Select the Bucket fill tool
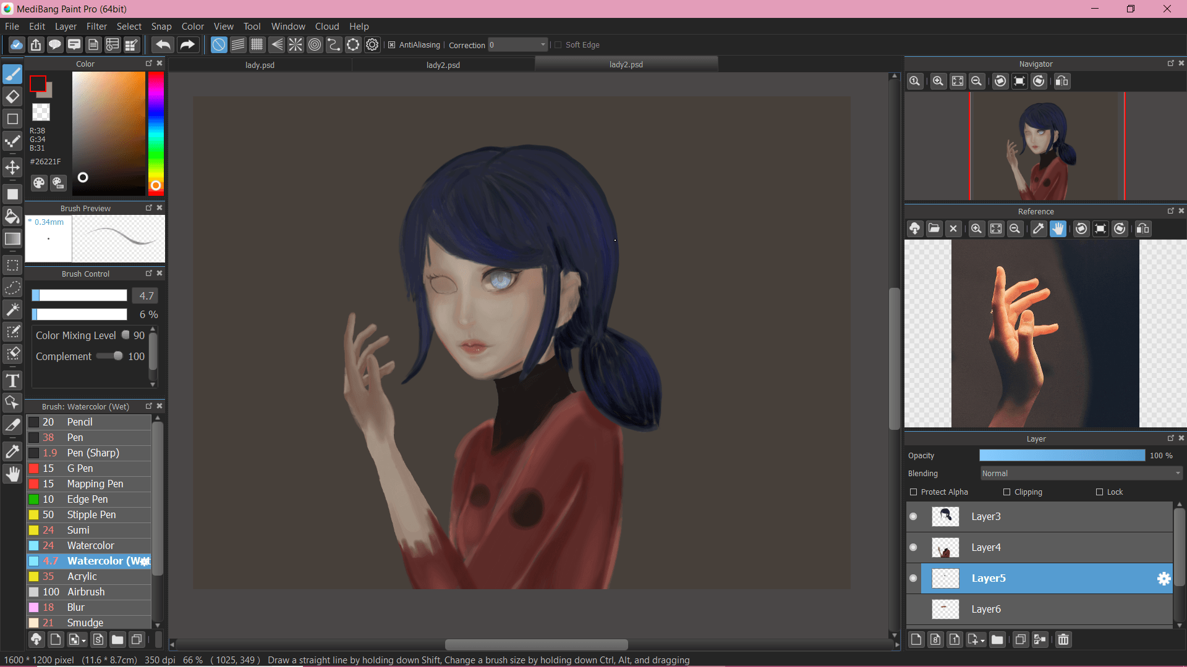The height and width of the screenshot is (667, 1187). pos(12,216)
